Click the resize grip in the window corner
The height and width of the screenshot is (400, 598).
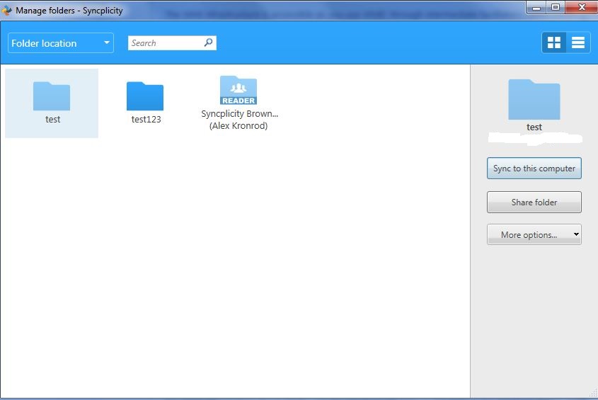pos(593,393)
